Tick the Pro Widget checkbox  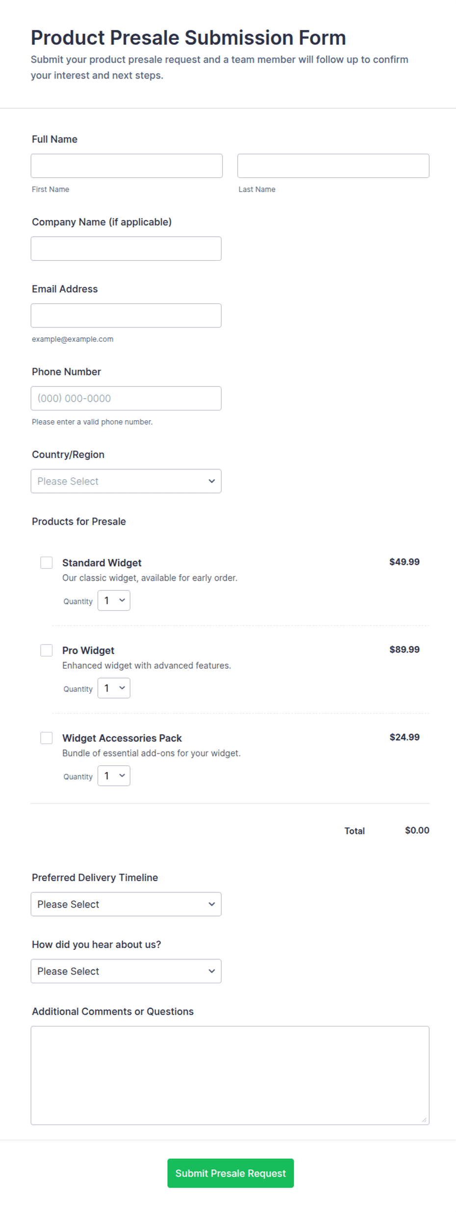[x=47, y=650]
